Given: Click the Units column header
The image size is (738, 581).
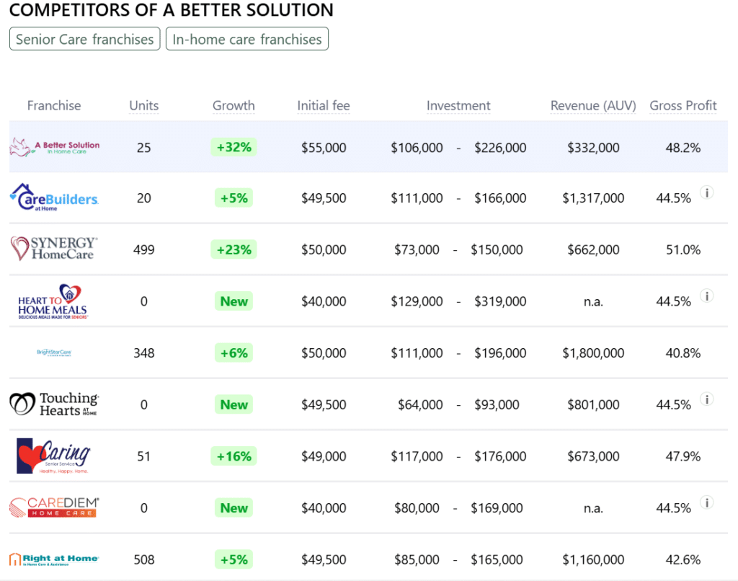Looking at the screenshot, I should pyautogui.click(x=144, y=105).
